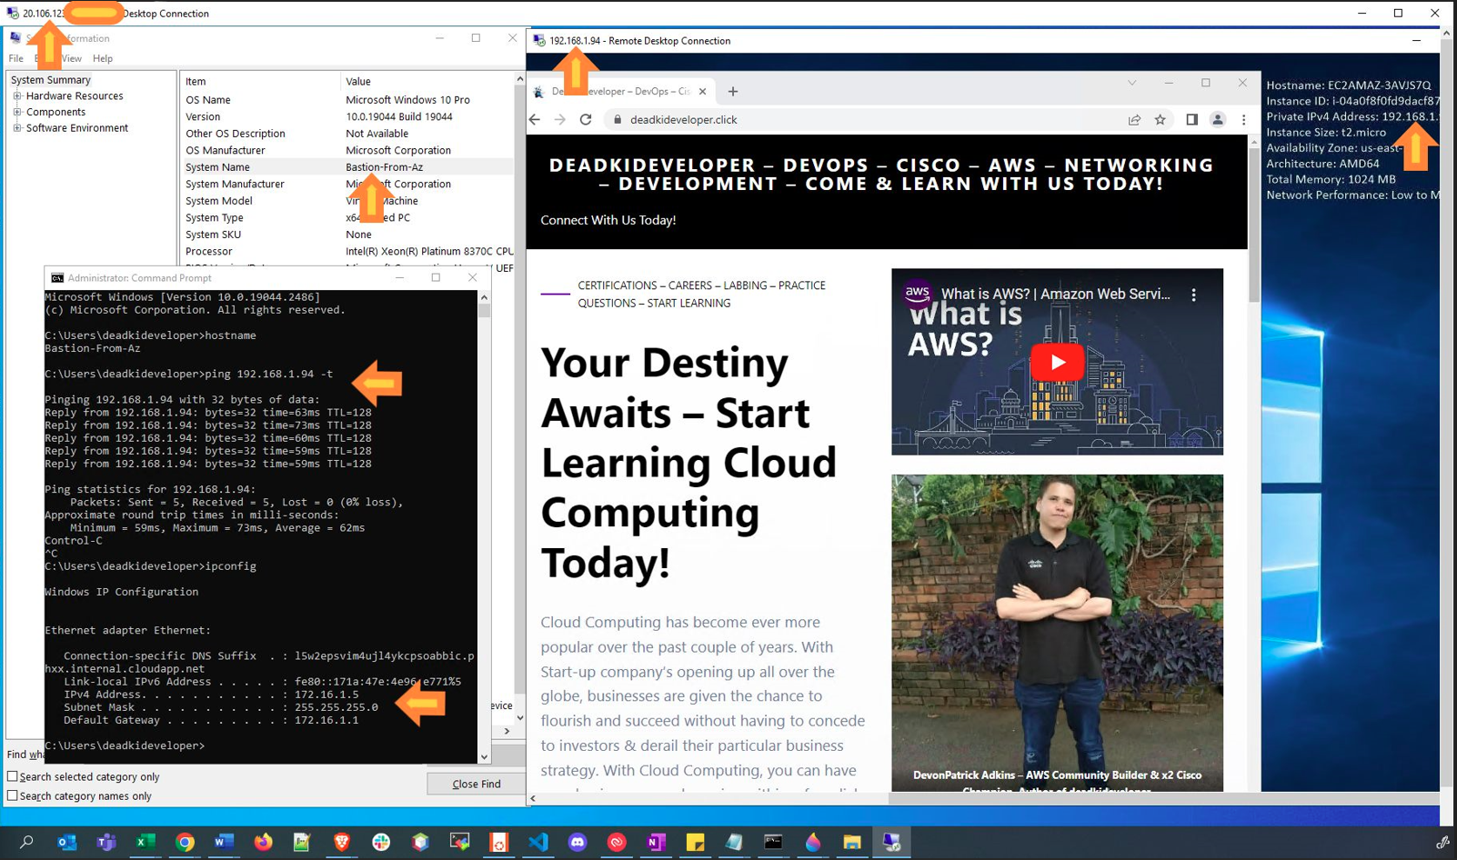This screenshot has width=1457, height=860.
Task: Click the share page icon in address bar
Action: (1134, 120)
